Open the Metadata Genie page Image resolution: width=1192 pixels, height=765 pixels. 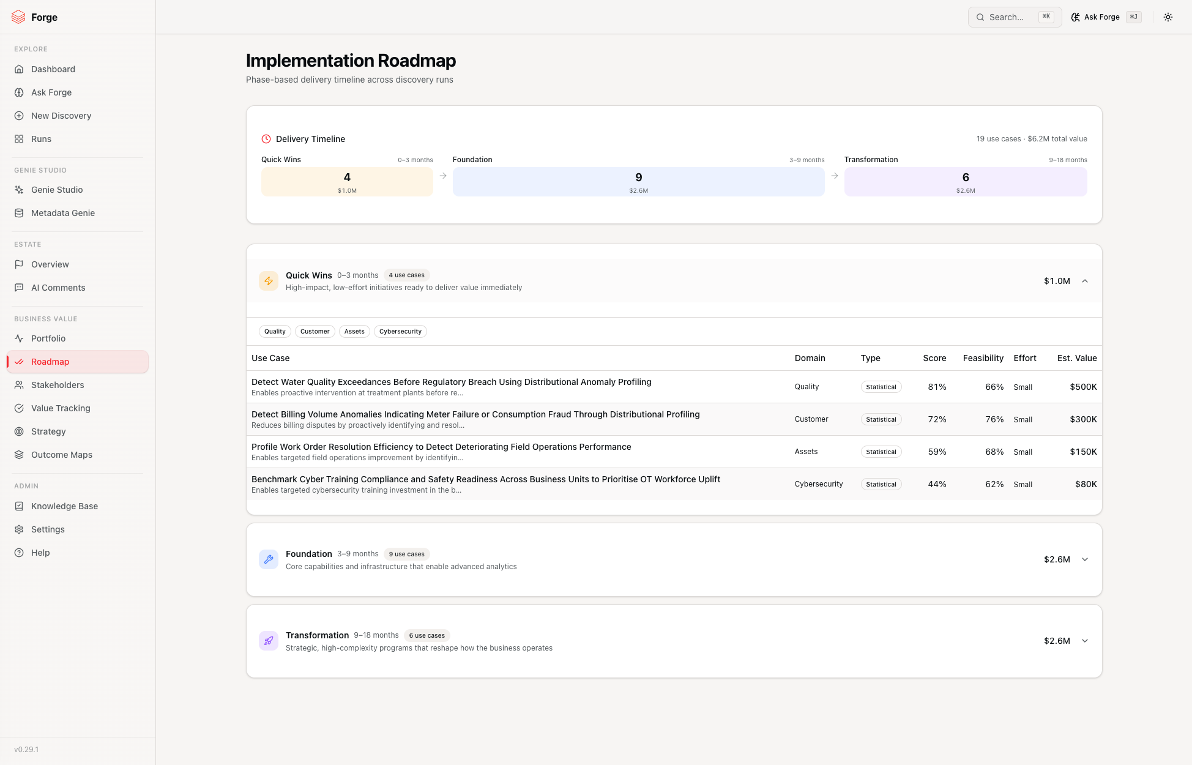tap(78, 213)
